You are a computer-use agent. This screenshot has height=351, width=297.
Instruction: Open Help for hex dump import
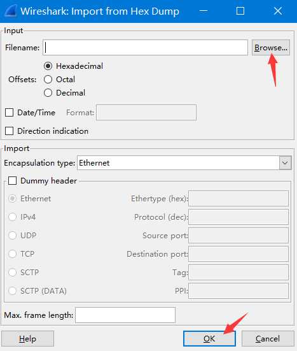(x=28, y=338)
